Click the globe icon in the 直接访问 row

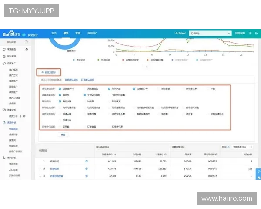pos(87,161)
